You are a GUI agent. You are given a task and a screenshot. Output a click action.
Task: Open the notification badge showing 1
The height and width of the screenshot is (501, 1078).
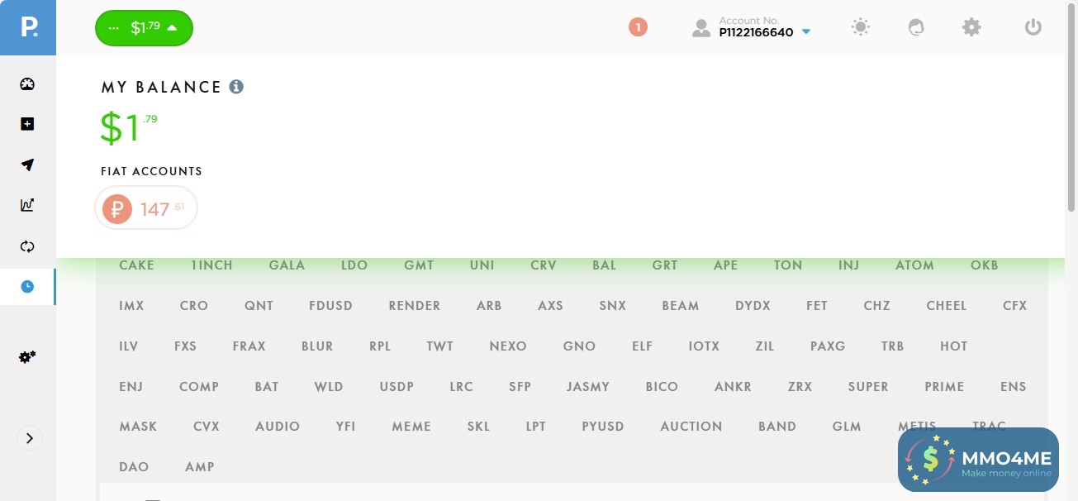pyautogui.click(x=638, y=27)
